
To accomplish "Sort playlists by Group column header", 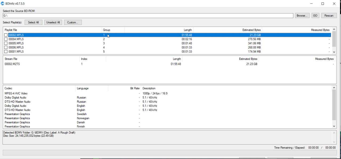I will tap(113, 30).
